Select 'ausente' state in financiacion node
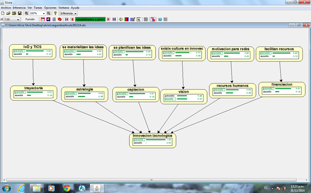 [267, 92]
